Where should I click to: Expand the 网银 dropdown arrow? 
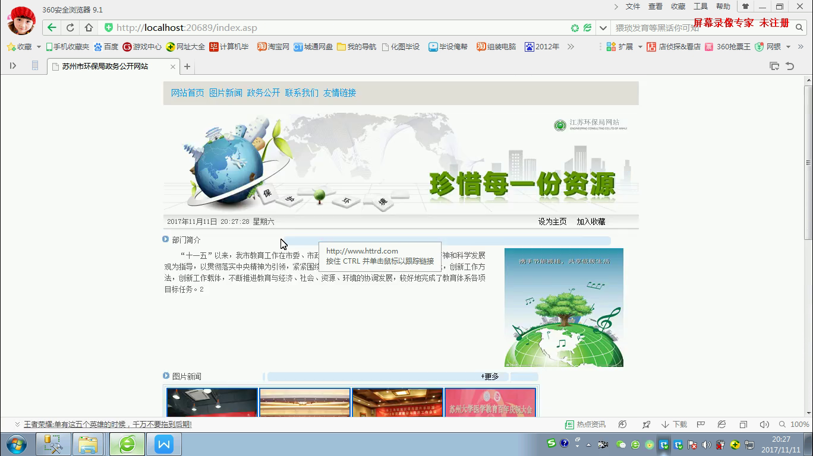(788, 47)
